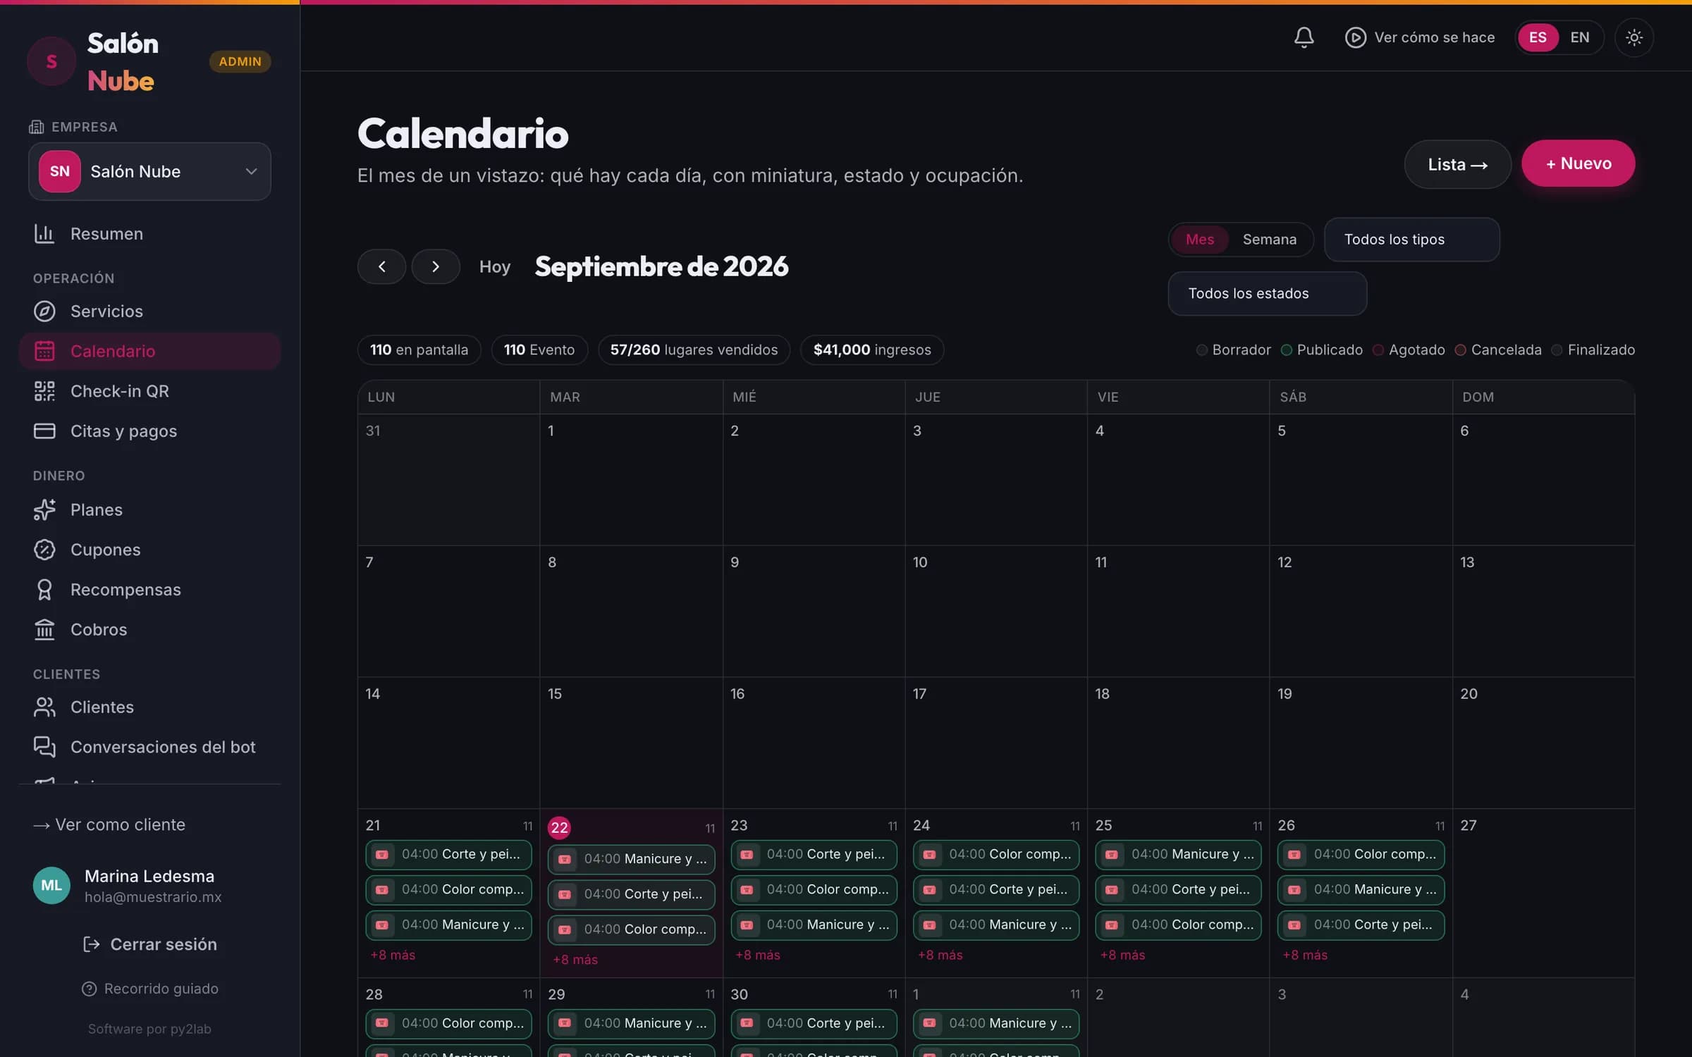Switch language to ES
The width and height of the screenshot is (1692, 1057).
(x=1538, y=37)
